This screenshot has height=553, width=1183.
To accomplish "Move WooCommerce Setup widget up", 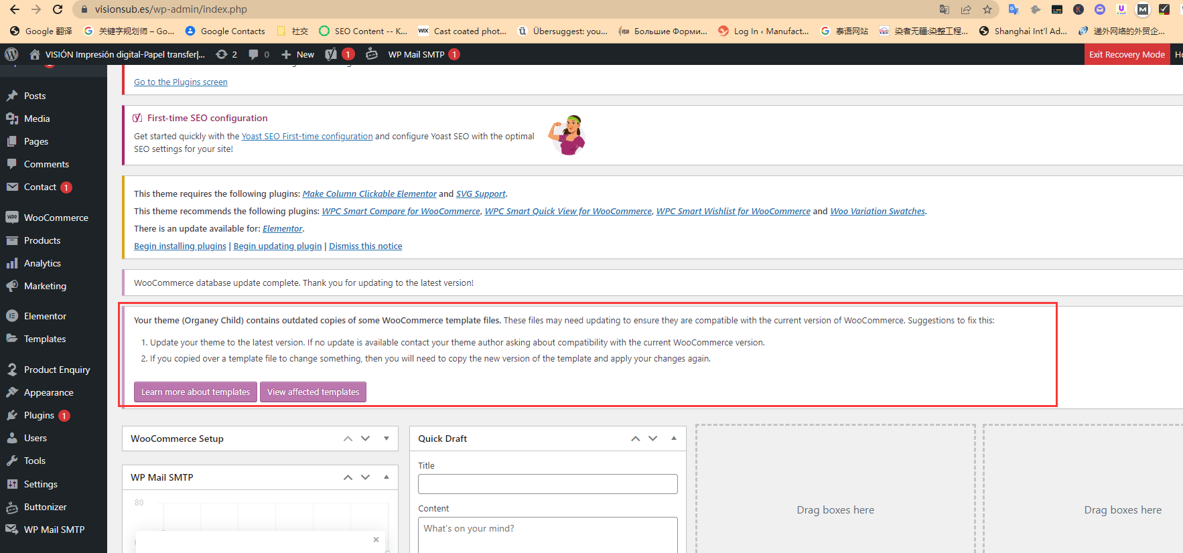I will pos(348,439).
